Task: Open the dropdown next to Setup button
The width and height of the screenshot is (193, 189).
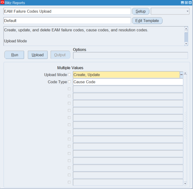Action: tap(170, 11)
